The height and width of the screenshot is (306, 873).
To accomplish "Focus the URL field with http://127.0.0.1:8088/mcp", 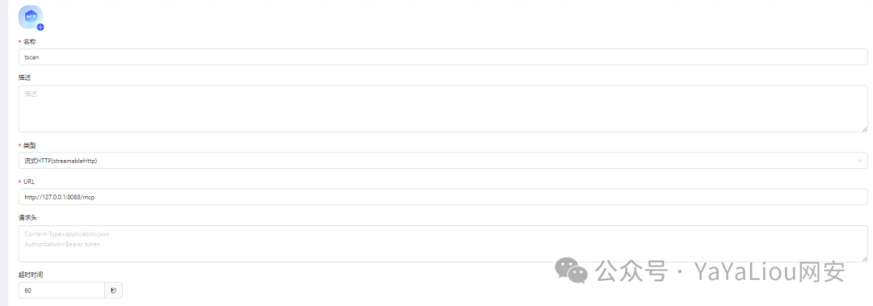I will pos(443,196).
